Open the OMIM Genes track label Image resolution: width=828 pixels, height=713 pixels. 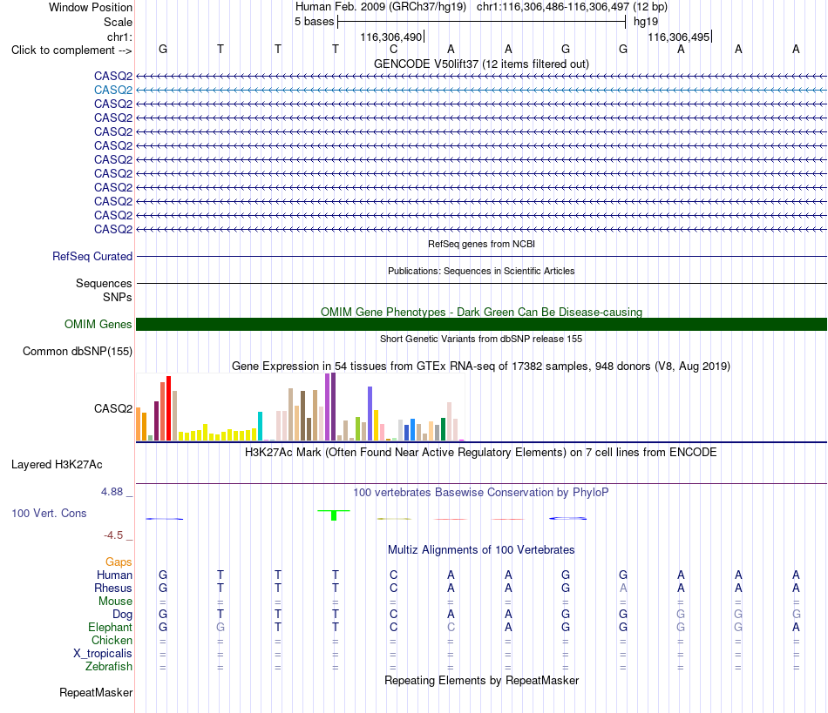[x=98, y=325]
